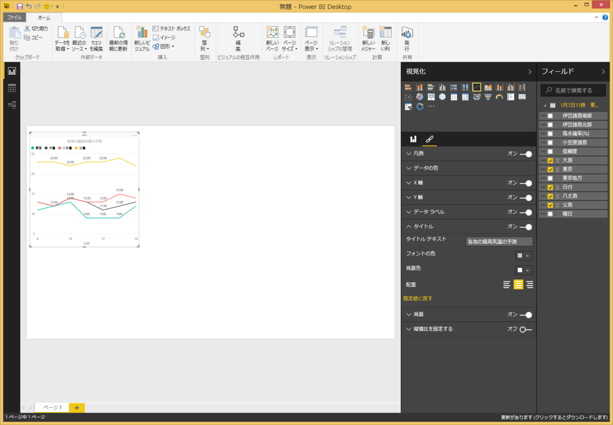Expand the 縦横比を固定する section
Screen dimensions: 613x425
[408, 329]
